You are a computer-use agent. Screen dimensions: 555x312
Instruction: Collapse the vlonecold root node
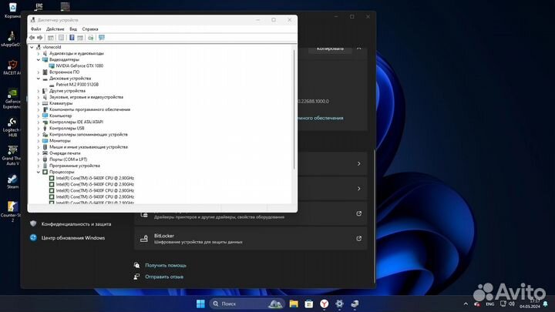(32, 47)
